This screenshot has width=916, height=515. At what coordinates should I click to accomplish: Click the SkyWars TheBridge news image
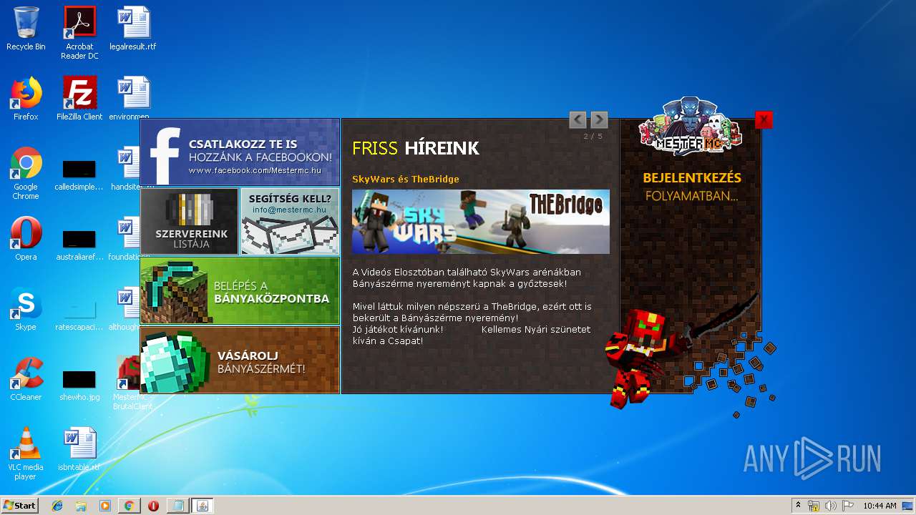481,222
